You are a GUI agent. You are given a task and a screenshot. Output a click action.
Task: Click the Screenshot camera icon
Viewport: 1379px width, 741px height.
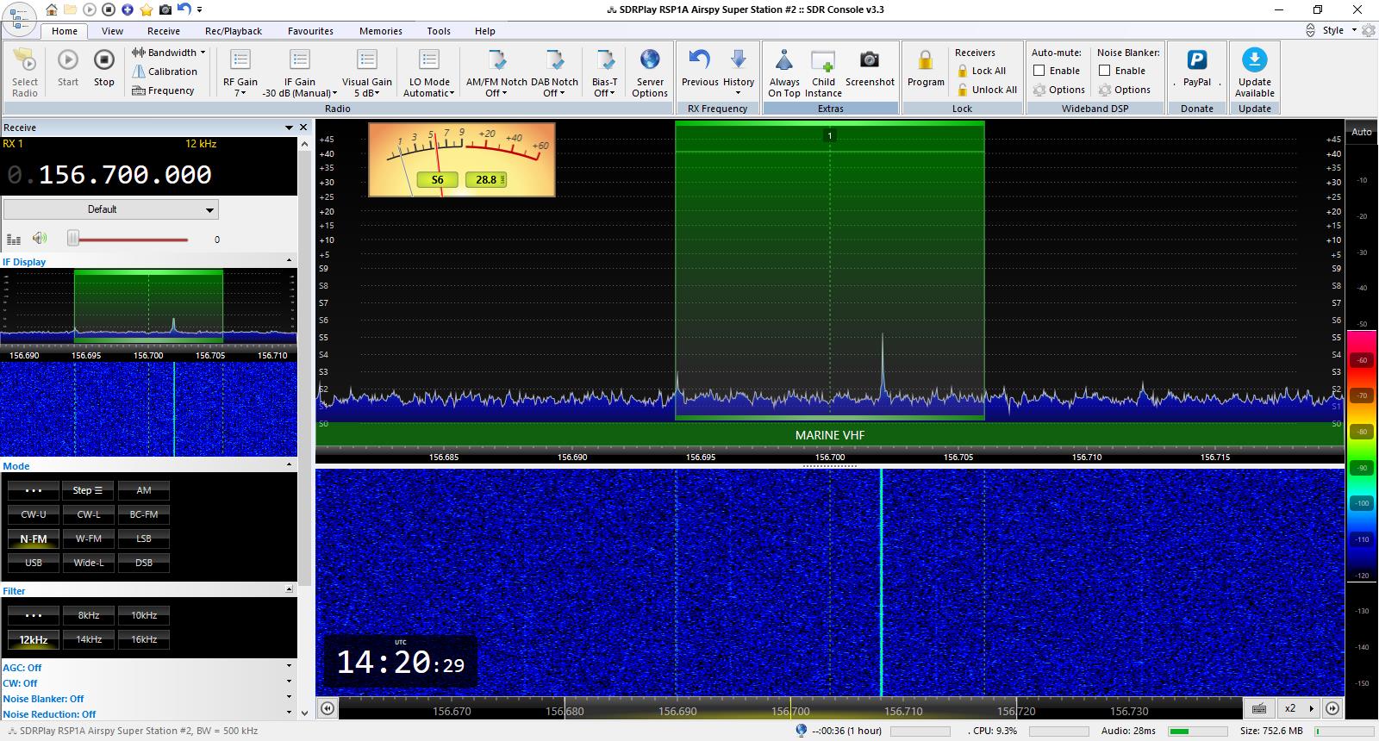tap(870, 61)
